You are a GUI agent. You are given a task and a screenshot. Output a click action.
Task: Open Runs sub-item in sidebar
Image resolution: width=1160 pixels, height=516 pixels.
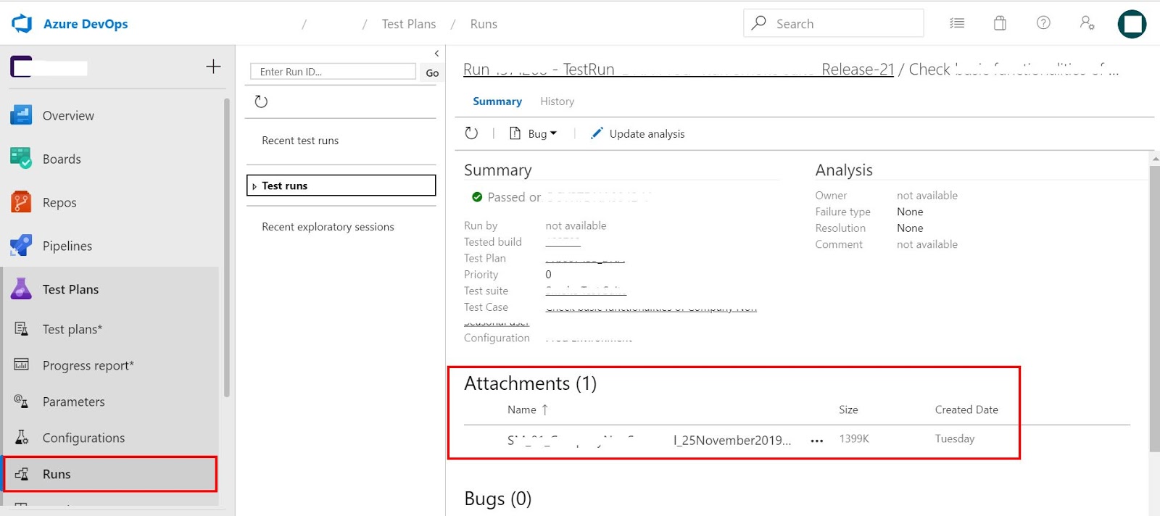pyautogui.click(x=110, y=474)
